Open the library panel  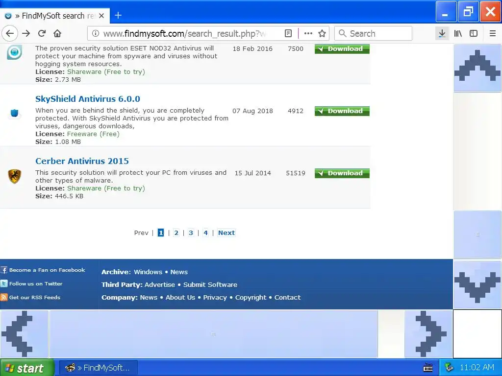[x=458, y=33]
